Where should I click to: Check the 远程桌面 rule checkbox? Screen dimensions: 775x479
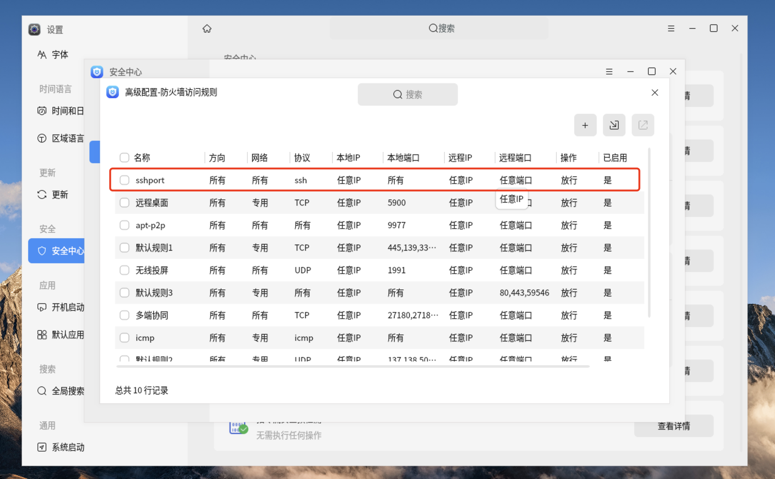124,203
